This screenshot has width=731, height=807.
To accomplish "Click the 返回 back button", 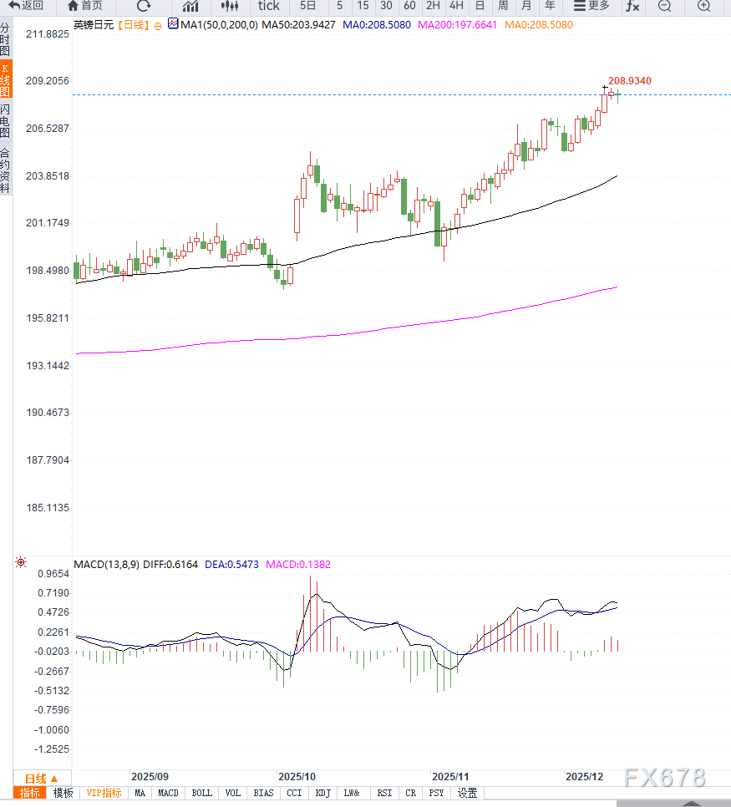I will [x=26, y=6].
